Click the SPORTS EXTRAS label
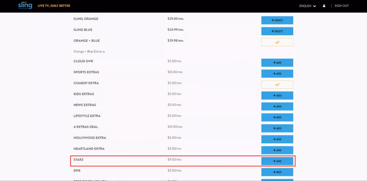Viewport: 367px width, 181px height. pyautogui.click(x=86, y=72)
